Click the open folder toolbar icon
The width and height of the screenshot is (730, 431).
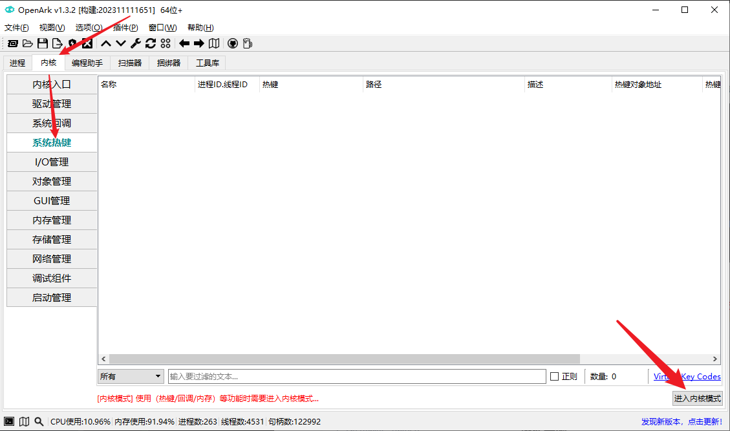pyautogui.click(x=27, y=43)
